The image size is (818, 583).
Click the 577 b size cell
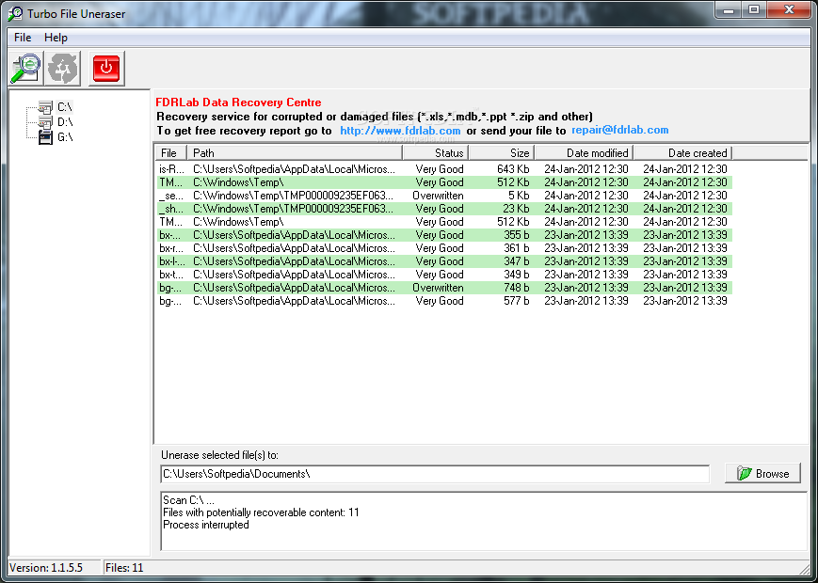click(517, 301)
